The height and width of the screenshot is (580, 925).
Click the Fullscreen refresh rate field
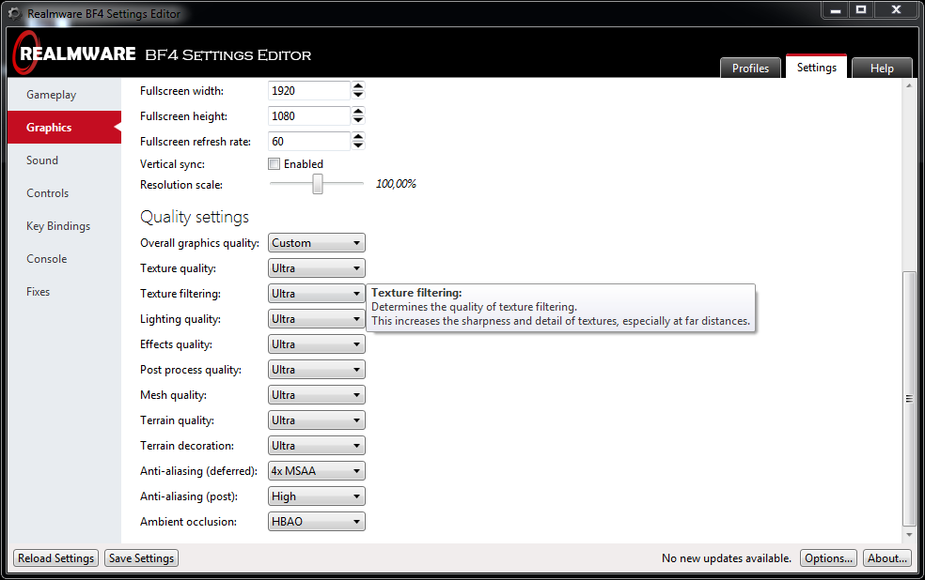pyautogui.click(x=309, y=142)
